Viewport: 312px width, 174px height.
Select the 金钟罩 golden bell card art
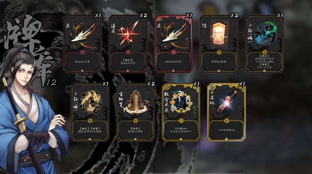click(x=136, y=102)
